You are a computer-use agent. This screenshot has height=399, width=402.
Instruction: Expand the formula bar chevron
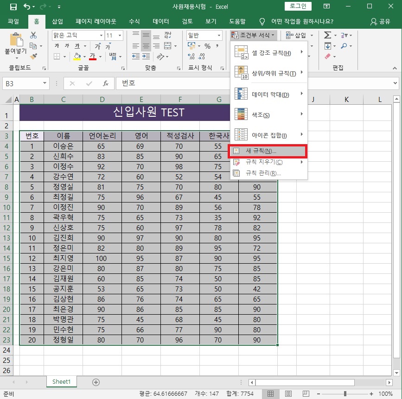pos(395,83)
